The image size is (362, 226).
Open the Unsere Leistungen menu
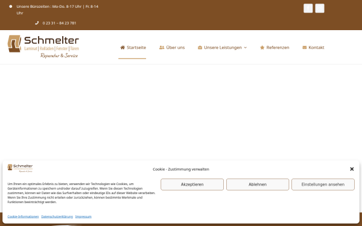pos(222,48)
